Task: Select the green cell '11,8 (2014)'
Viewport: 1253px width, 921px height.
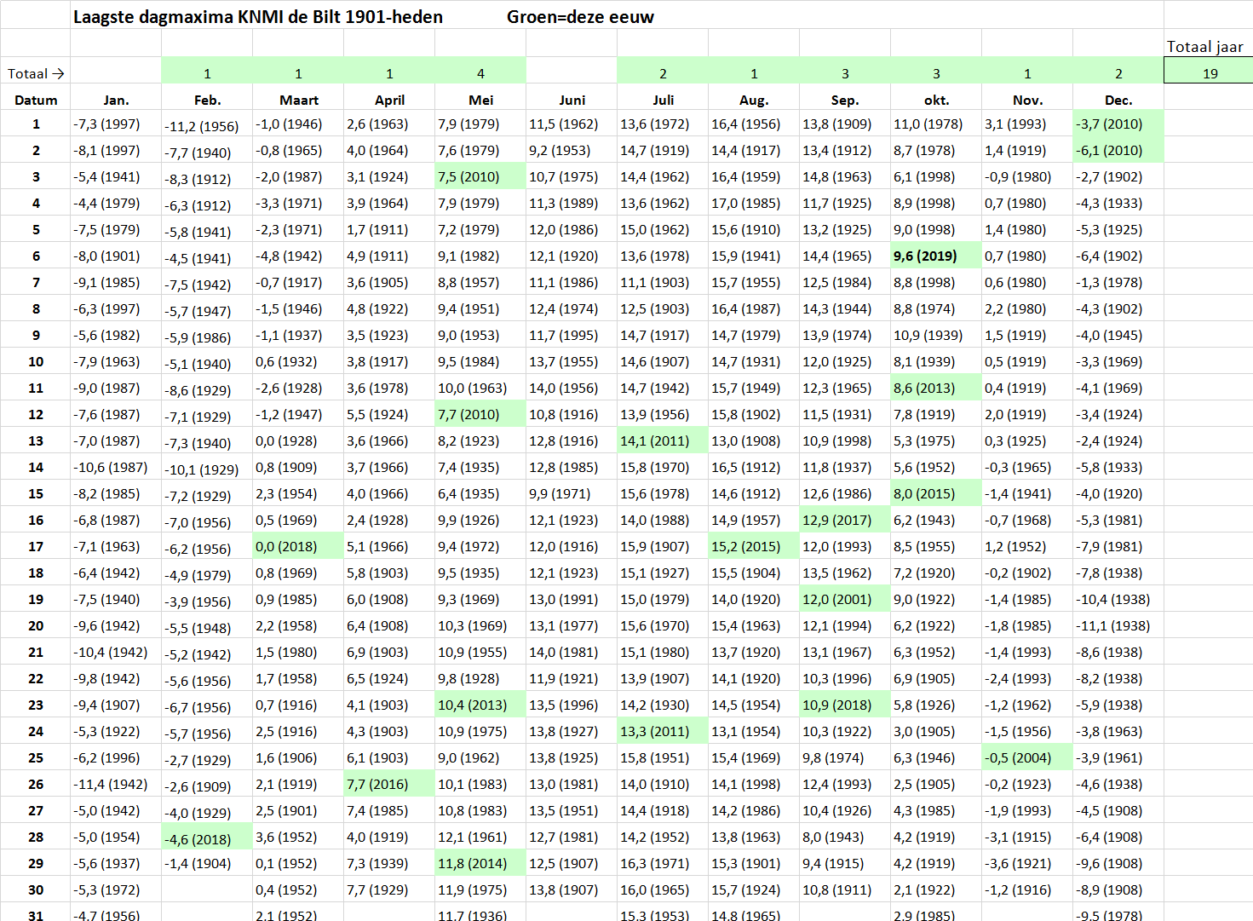Action: click(x=480, y=863)
